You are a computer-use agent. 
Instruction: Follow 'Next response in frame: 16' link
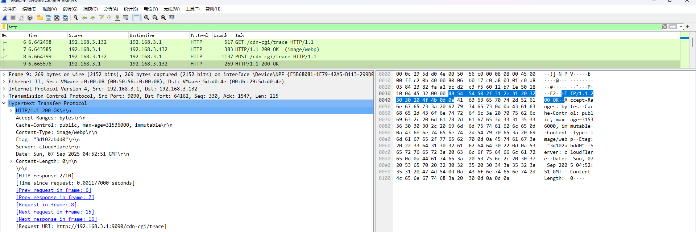click(57, 219)
